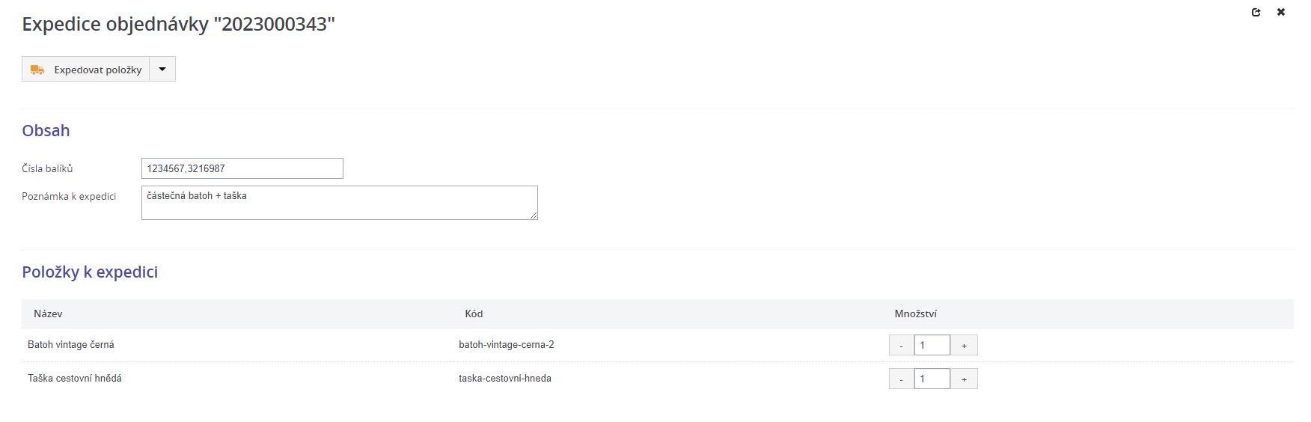The width and height of the screenshot is (1311, 422).
Task: Select quantity field for Batoh vintage černá
Action: (x=932, y=345)
